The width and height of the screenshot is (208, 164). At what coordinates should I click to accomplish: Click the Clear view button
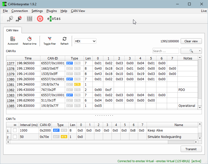(x=191, y=41)
